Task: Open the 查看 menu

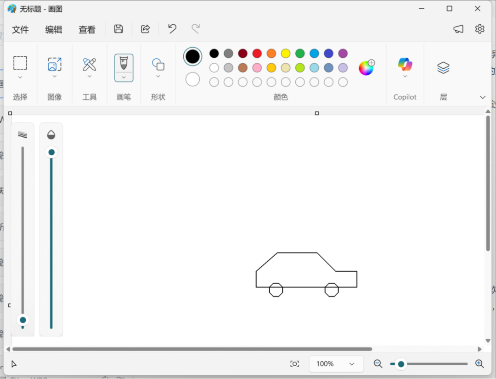Action: tap(87, 30)
